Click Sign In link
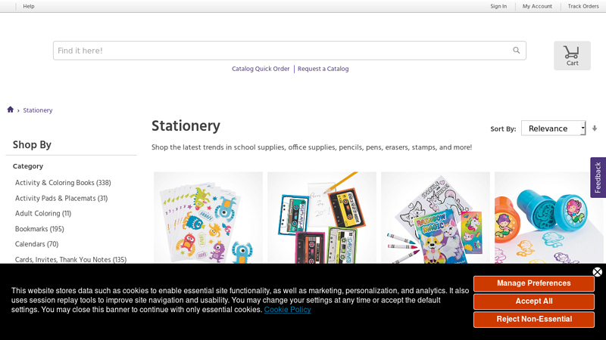The image size is (606, 340). point(498,6)
